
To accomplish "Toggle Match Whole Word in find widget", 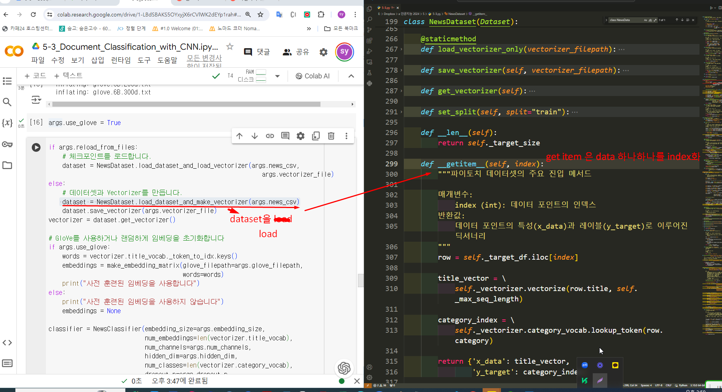I will point(650,20).
